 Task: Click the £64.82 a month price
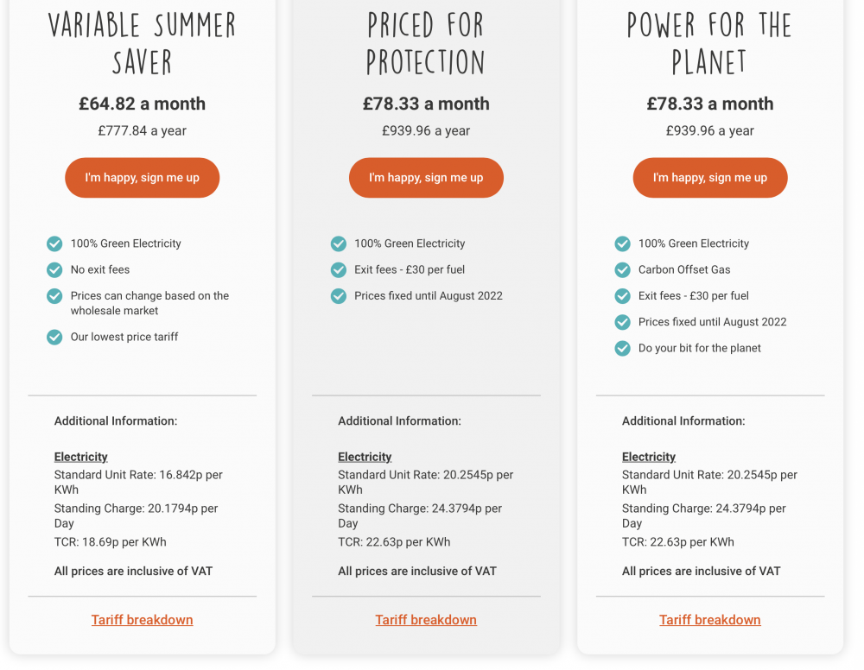pos(143,104)
